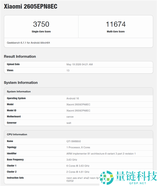Viewport: 157px width, 186px height.
Task: Select the upload date May 19 2026 04:21 AM
Action: click(x=80, y=64)
